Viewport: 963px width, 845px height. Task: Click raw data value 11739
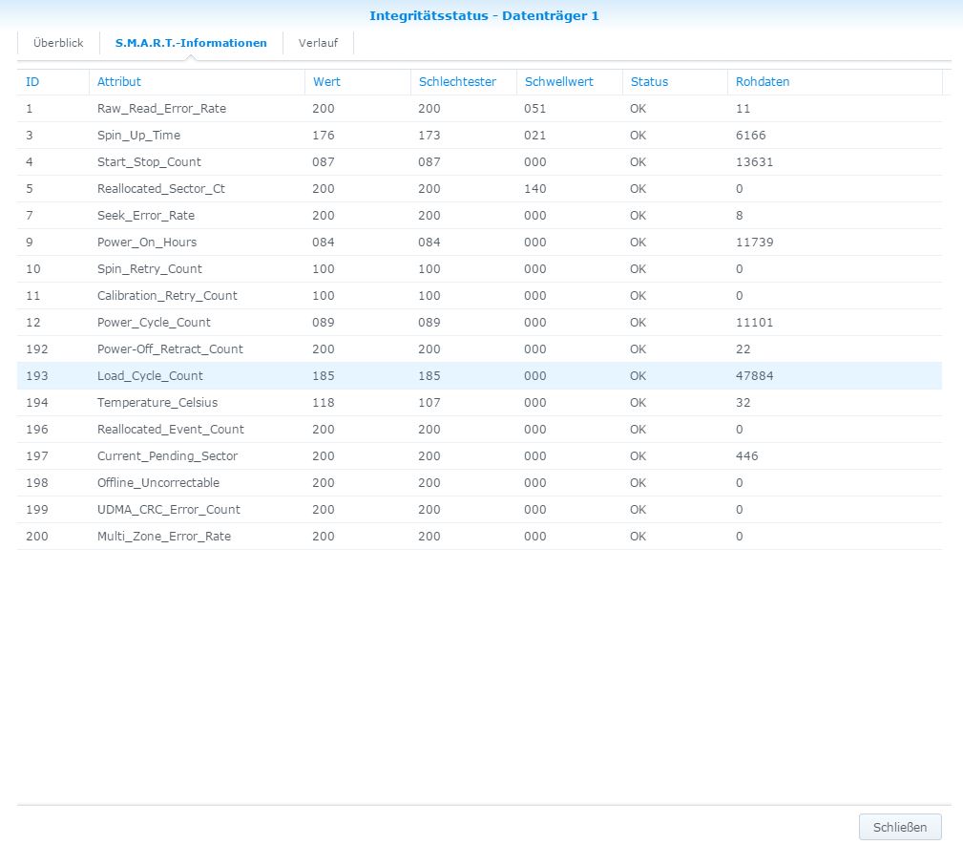pos(754,243)
